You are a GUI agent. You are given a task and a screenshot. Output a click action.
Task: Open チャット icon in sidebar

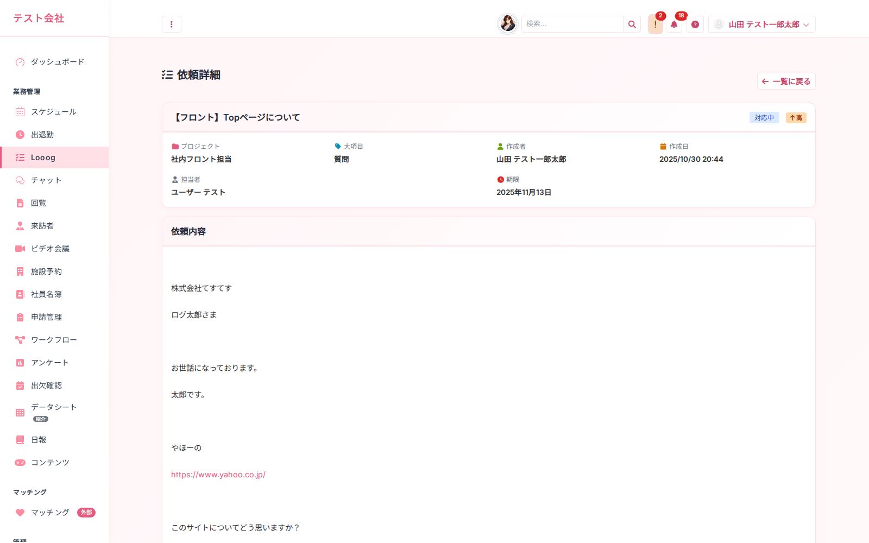tap(20, 180)
